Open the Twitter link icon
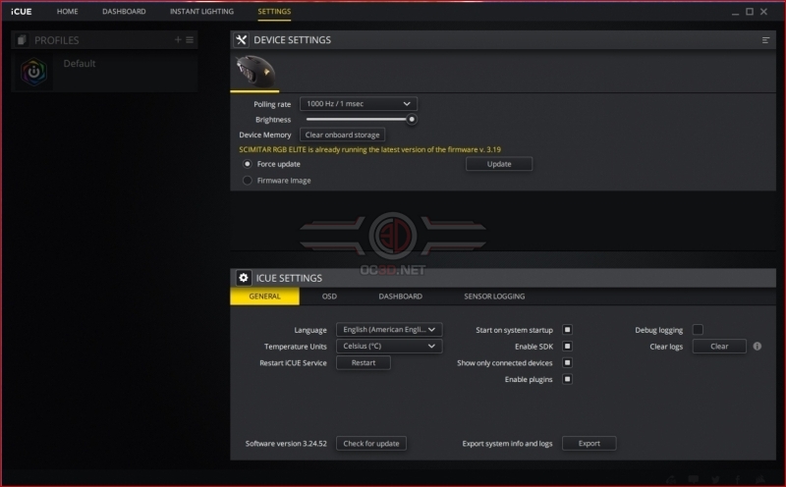Image resolution: width=786 pixels, height=487 pixels. (716, 480)
